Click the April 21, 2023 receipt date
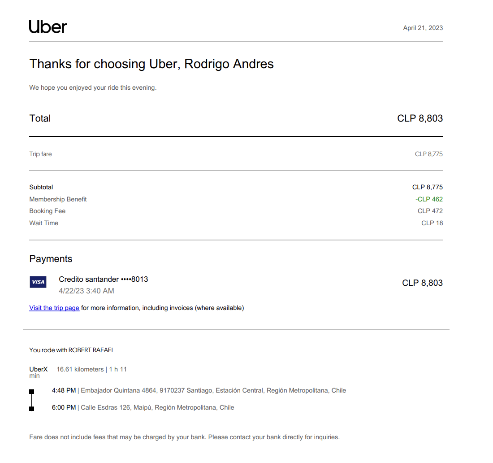The height and width of the screenshot is (463, 493). click(423, 28)
